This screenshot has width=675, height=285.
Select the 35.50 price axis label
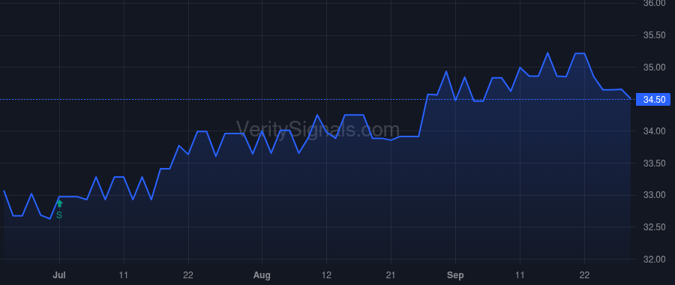654,35
